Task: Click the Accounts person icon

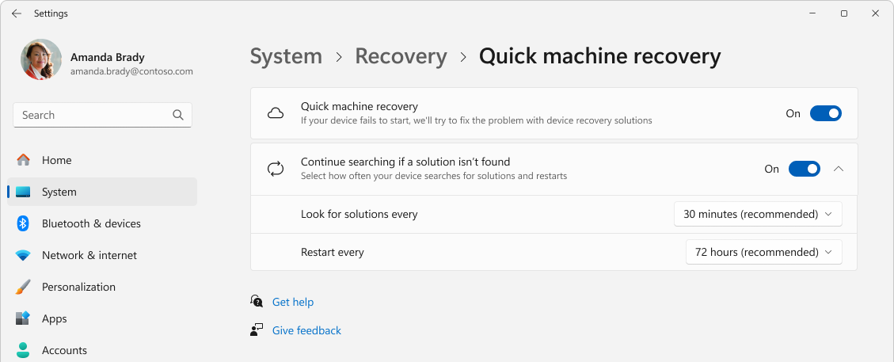Action: pos(23,350)
